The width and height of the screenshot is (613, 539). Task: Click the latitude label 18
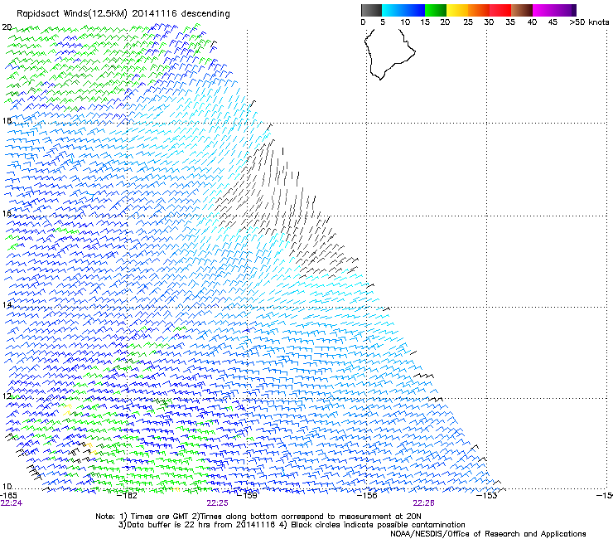[7, 120]
